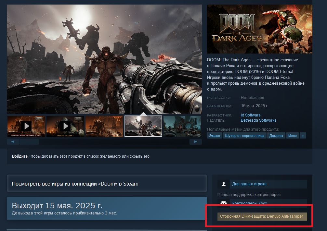Screen dimensions: 327x231
Task: Click the single-player person icon
Action: (x=224, y=184)
